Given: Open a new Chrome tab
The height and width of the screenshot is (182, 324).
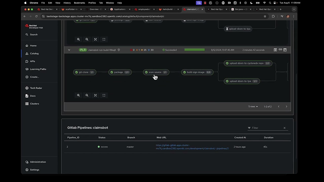Looking at the screenshot, I should 280,9.
